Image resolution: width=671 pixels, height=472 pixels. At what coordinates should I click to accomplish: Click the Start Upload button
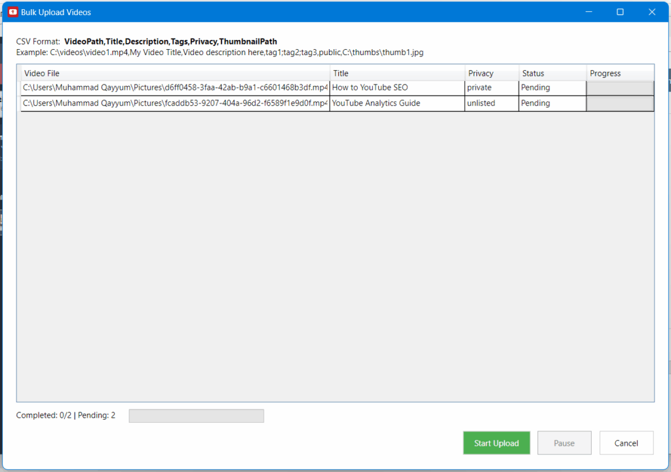tap(497, 443)
